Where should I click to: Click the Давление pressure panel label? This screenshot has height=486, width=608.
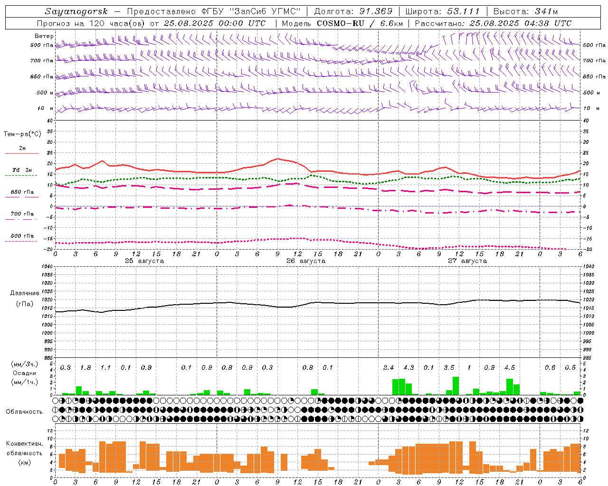[25, 293]
